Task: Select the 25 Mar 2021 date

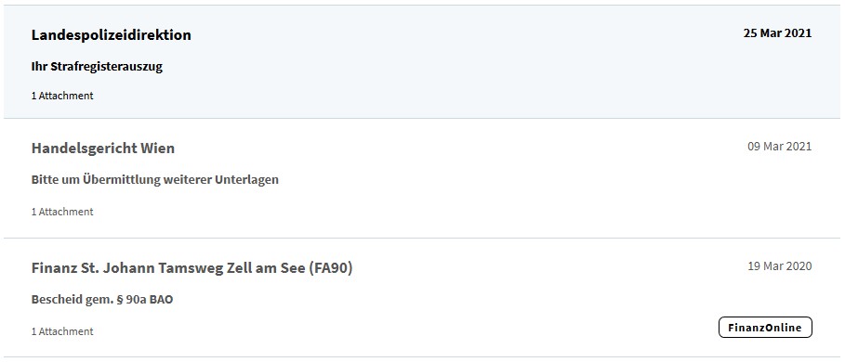Action: coord(777,32)
